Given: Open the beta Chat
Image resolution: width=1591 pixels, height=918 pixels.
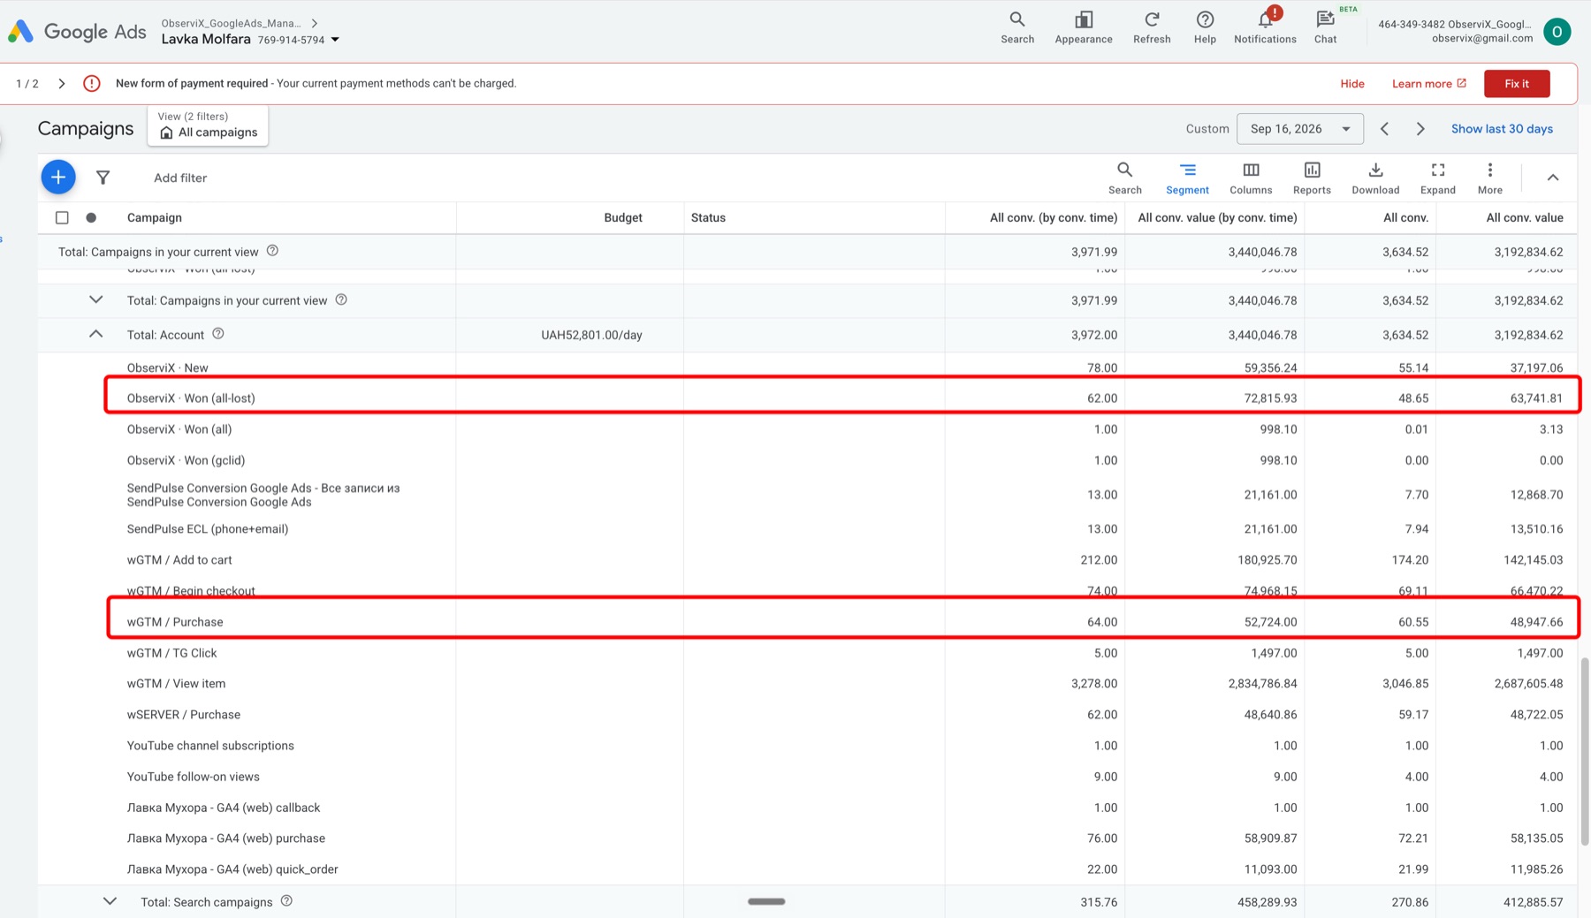Looking at the screenshot, I should coord(1325,27).
